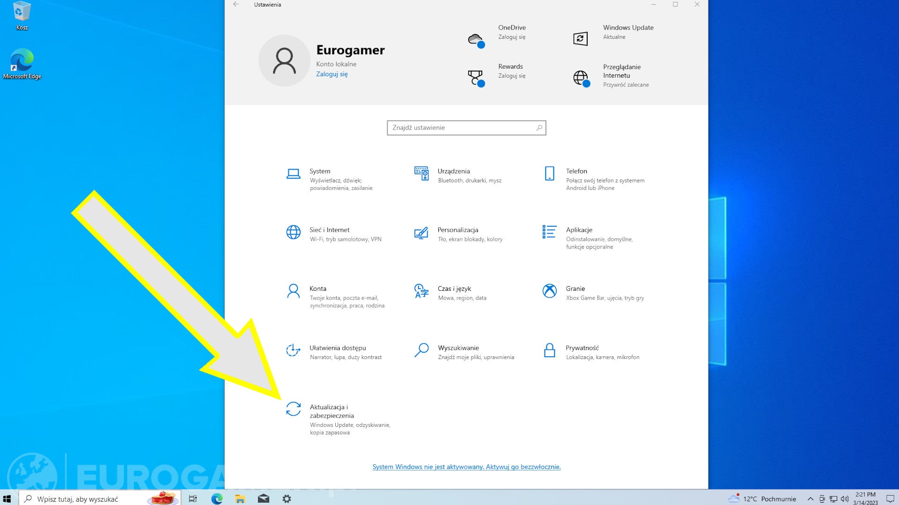Select the Personalizacja paintbrush icon
Viewport: 899px width, 505px height.
pos(421,232)
